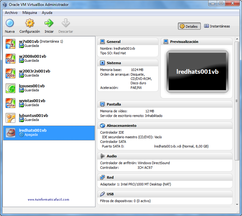Select the w7s001vb Windows 7 icon
This screenshot has width=242, height=216.
pos(10,44)
